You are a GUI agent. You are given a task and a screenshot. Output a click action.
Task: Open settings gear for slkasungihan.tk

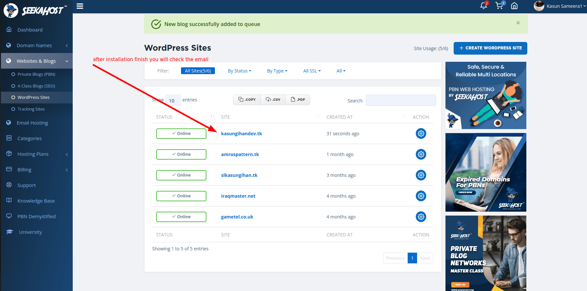421,175
